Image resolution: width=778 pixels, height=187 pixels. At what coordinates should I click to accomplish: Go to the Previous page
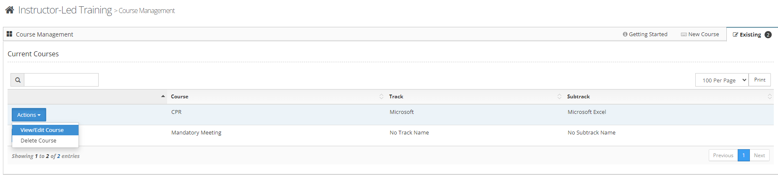(x=723, y=155)
